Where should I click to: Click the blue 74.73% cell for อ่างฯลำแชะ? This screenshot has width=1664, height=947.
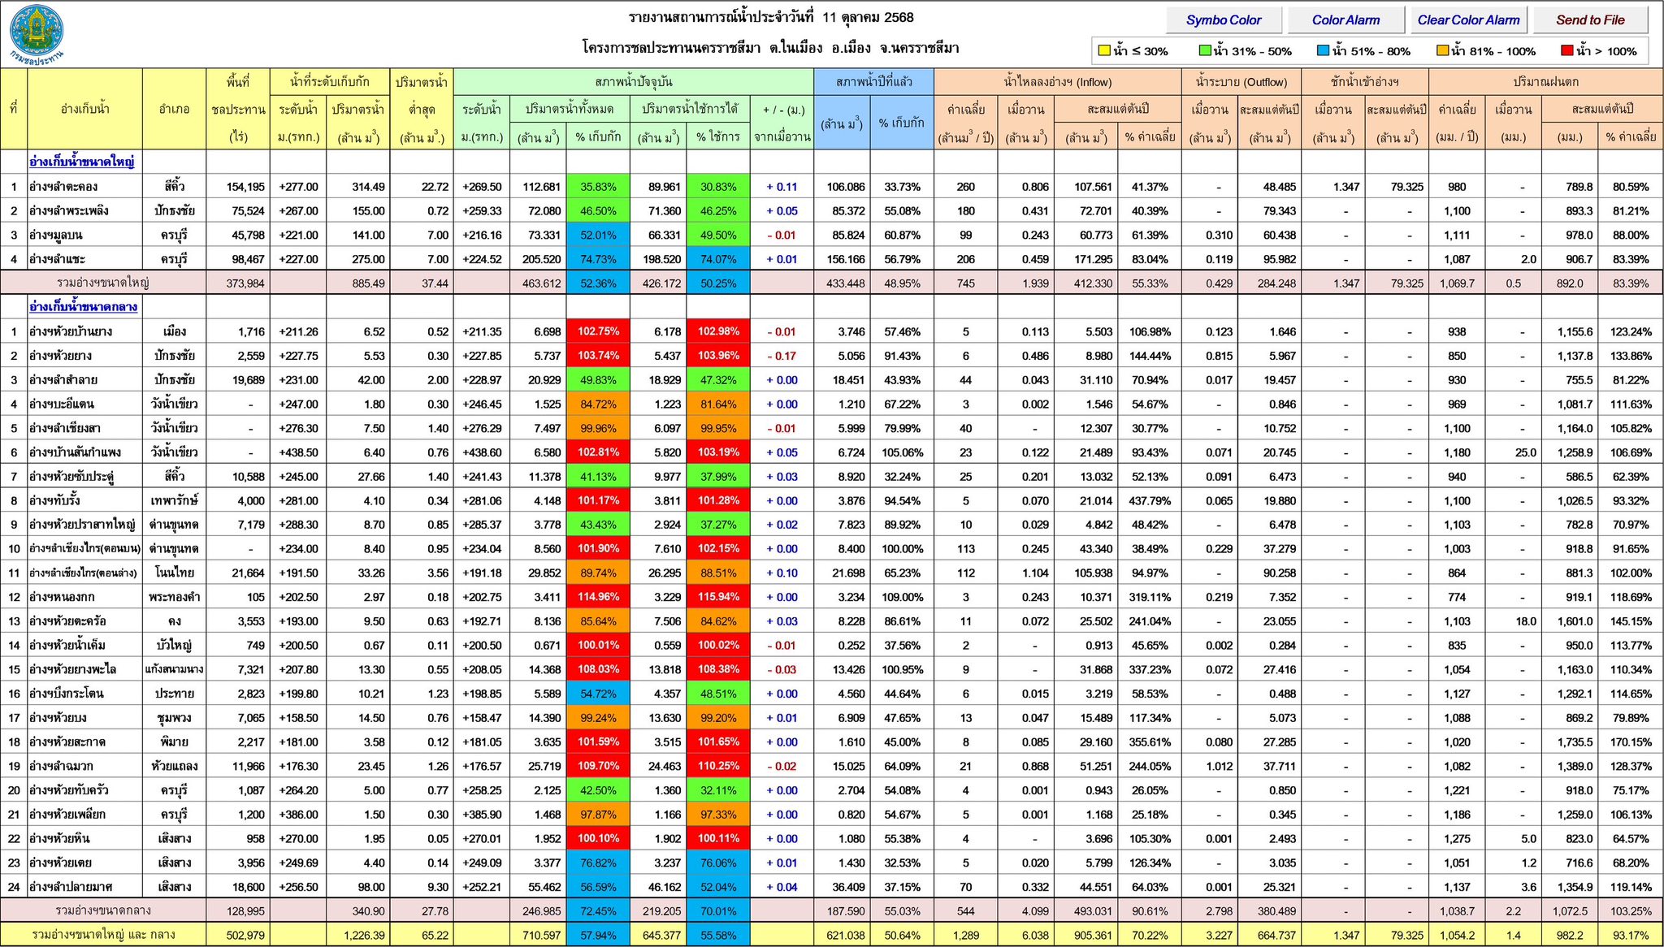click(x=598, y=260)
